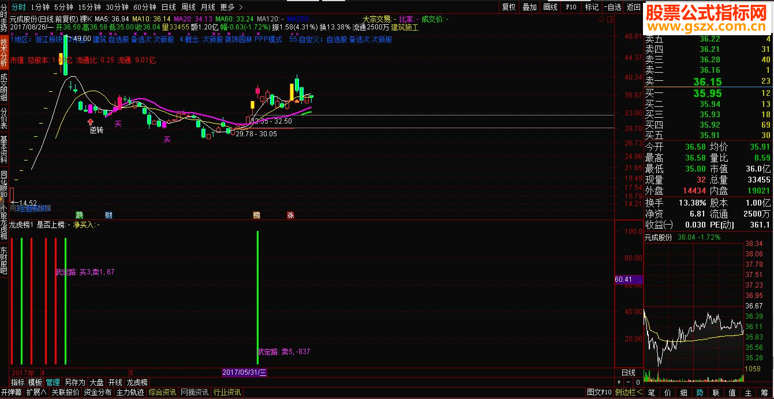Screen dimensions: 774x399
Task: Click the 涨 marker below chart
Action: (x=291, y=215)
